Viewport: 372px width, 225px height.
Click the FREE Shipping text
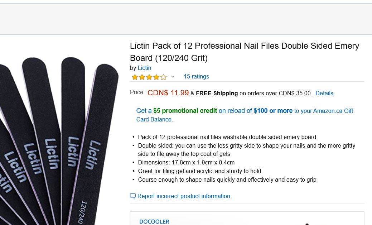[217, 93]
